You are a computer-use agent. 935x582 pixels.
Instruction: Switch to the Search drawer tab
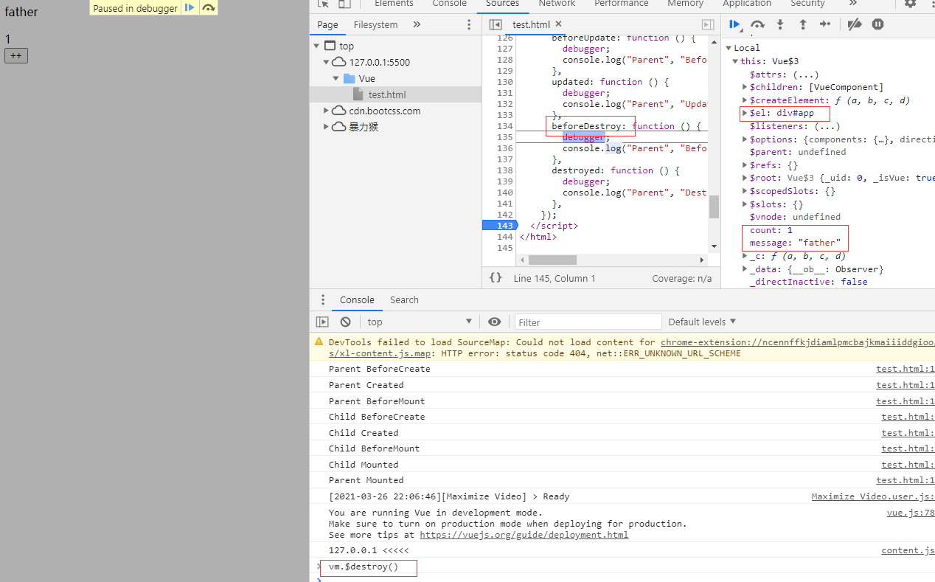click(x=404, y=299)
